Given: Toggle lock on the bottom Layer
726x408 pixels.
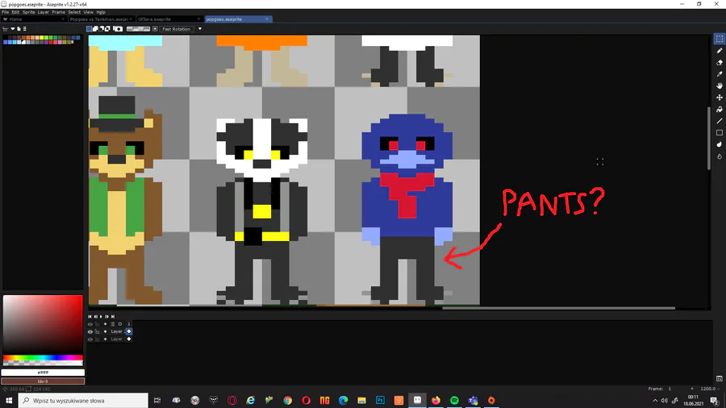Looking at the screenshot, I should click(98, 339).
